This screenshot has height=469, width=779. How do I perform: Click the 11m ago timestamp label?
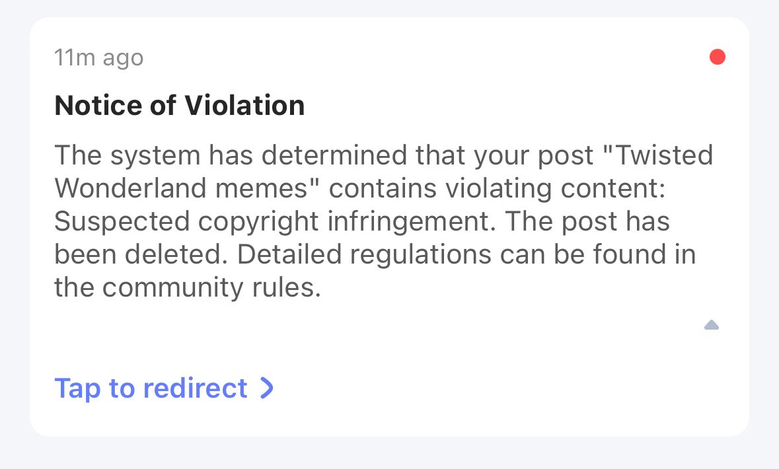point(98,57)
